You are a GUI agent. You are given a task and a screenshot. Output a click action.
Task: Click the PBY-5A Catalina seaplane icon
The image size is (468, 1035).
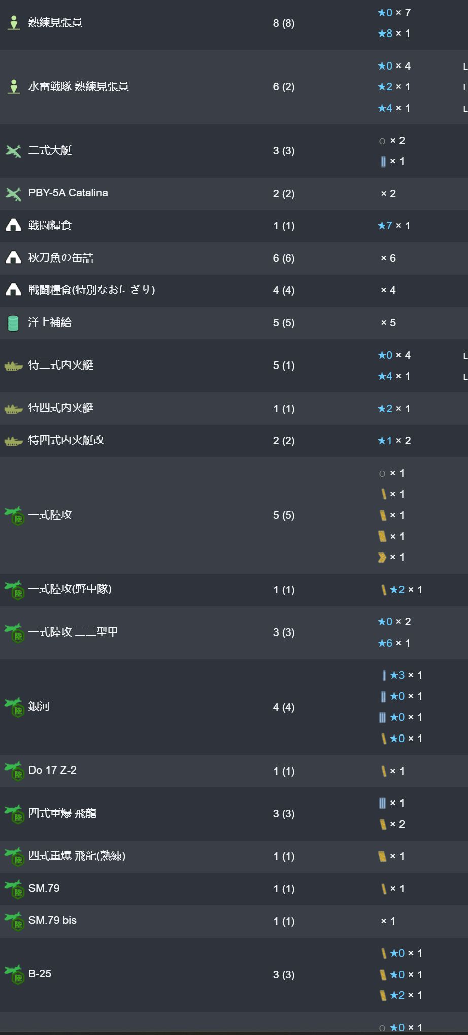pyautogui.click(x=14, y=193)
